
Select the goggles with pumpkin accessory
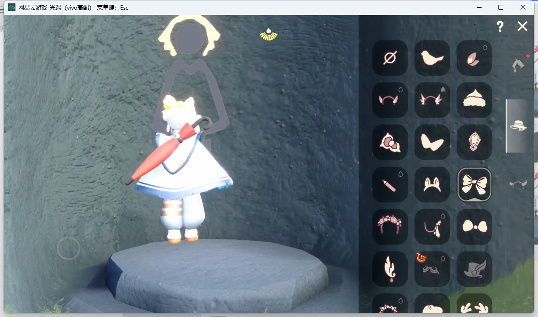[432, 269]
